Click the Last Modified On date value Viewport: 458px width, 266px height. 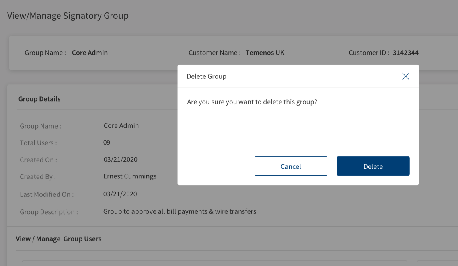coord(120,194)
